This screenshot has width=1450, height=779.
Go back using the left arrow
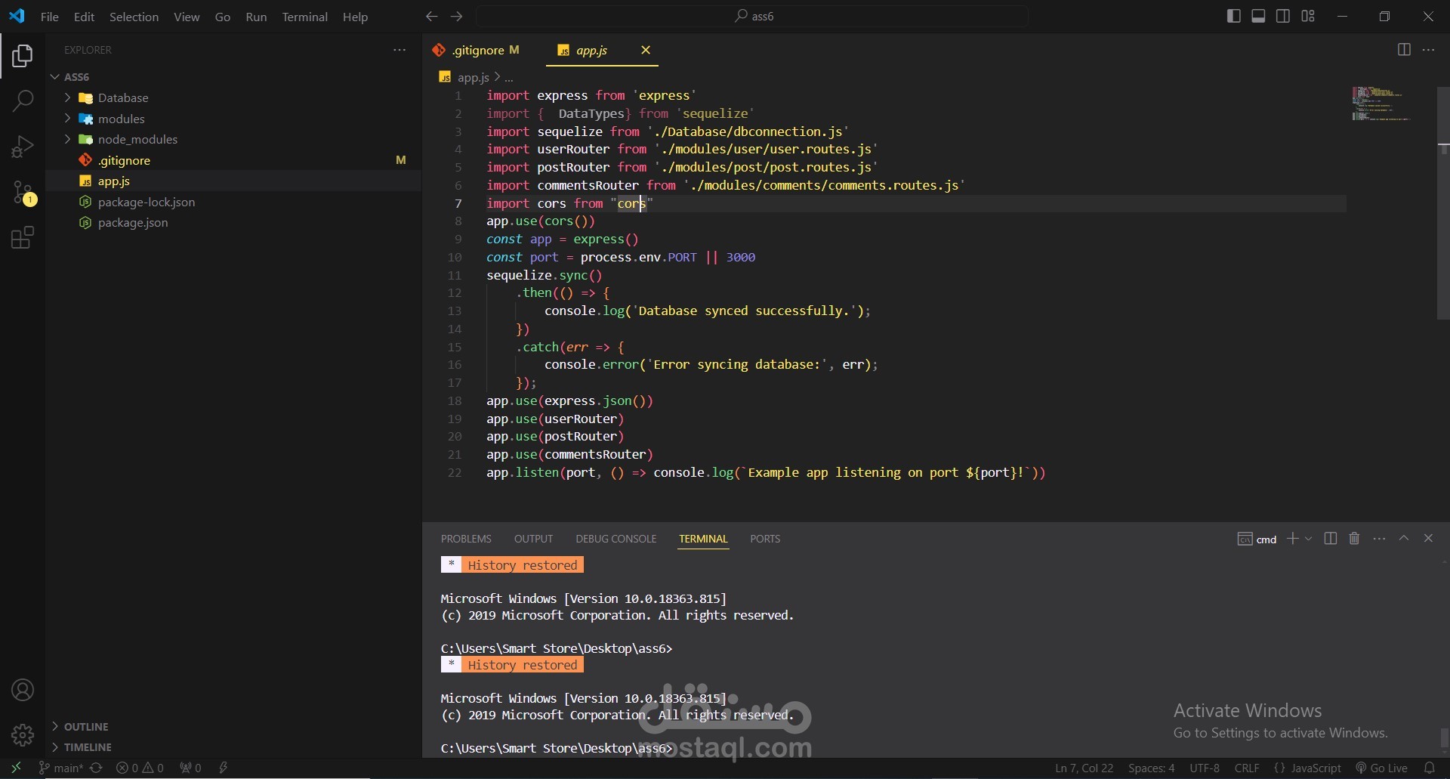coord(431,16)
